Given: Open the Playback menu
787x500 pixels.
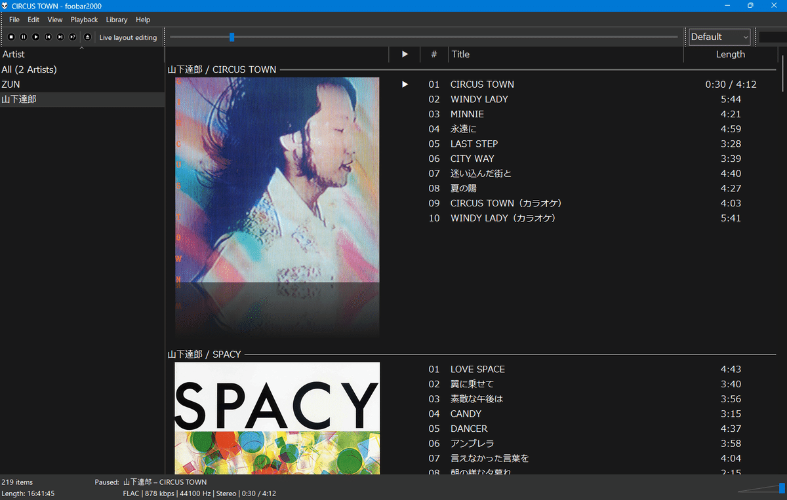Looking at the screenshot, I should tap(84, 20).
